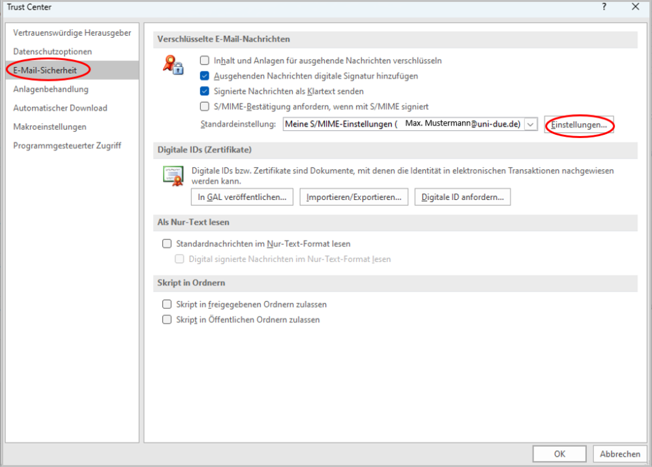Click the Einstellungen... button

tap(580, 124)
